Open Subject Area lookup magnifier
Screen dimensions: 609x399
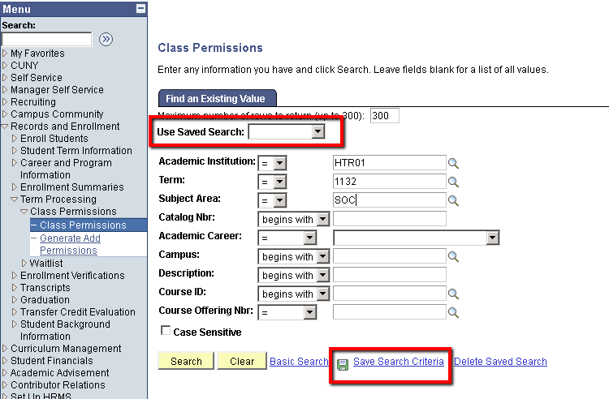coord(453,200)
